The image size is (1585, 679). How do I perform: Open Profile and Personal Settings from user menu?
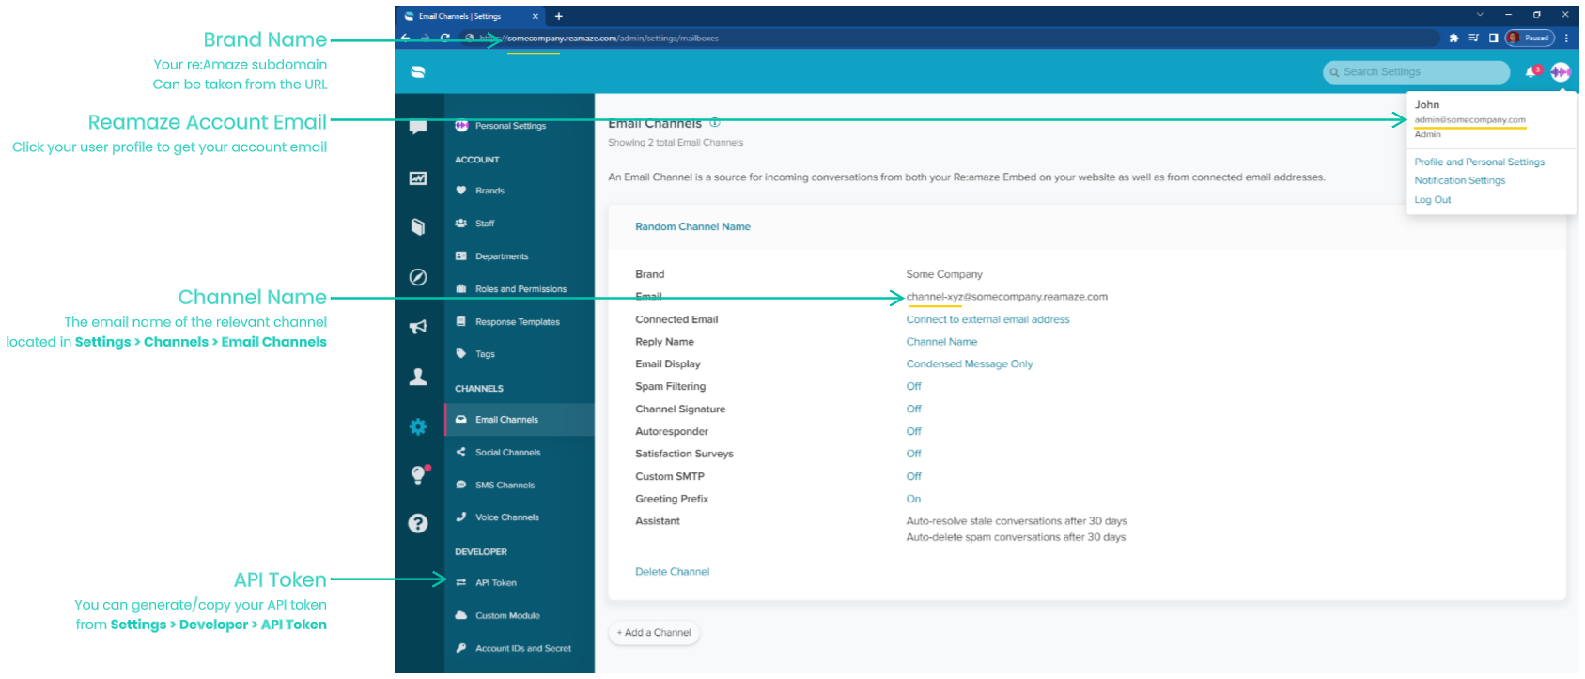tap(1480, 162)
